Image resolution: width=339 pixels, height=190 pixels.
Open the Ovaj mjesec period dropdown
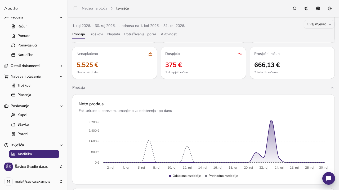319,24
